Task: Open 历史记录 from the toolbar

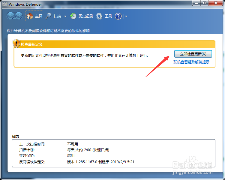Action: 86,16
